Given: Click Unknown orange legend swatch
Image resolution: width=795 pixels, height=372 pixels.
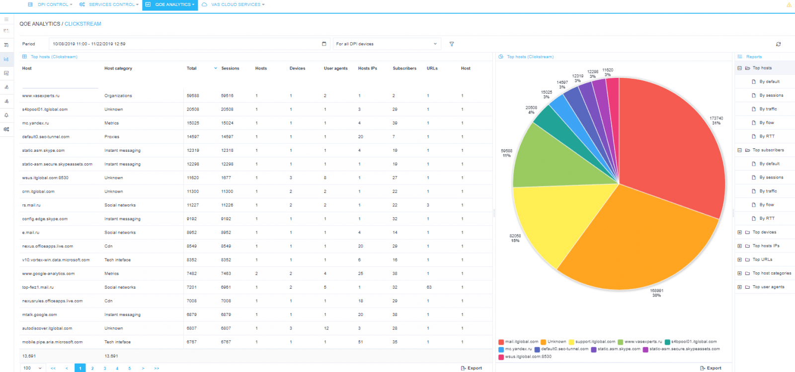Looking at the screenshot, I should pyautogui.click(x=544, y=342).
